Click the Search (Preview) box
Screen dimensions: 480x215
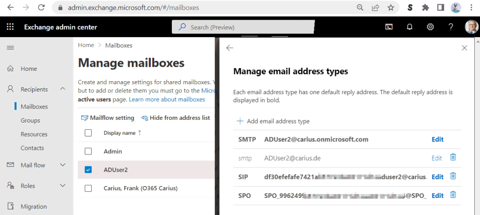coord(243,27)
